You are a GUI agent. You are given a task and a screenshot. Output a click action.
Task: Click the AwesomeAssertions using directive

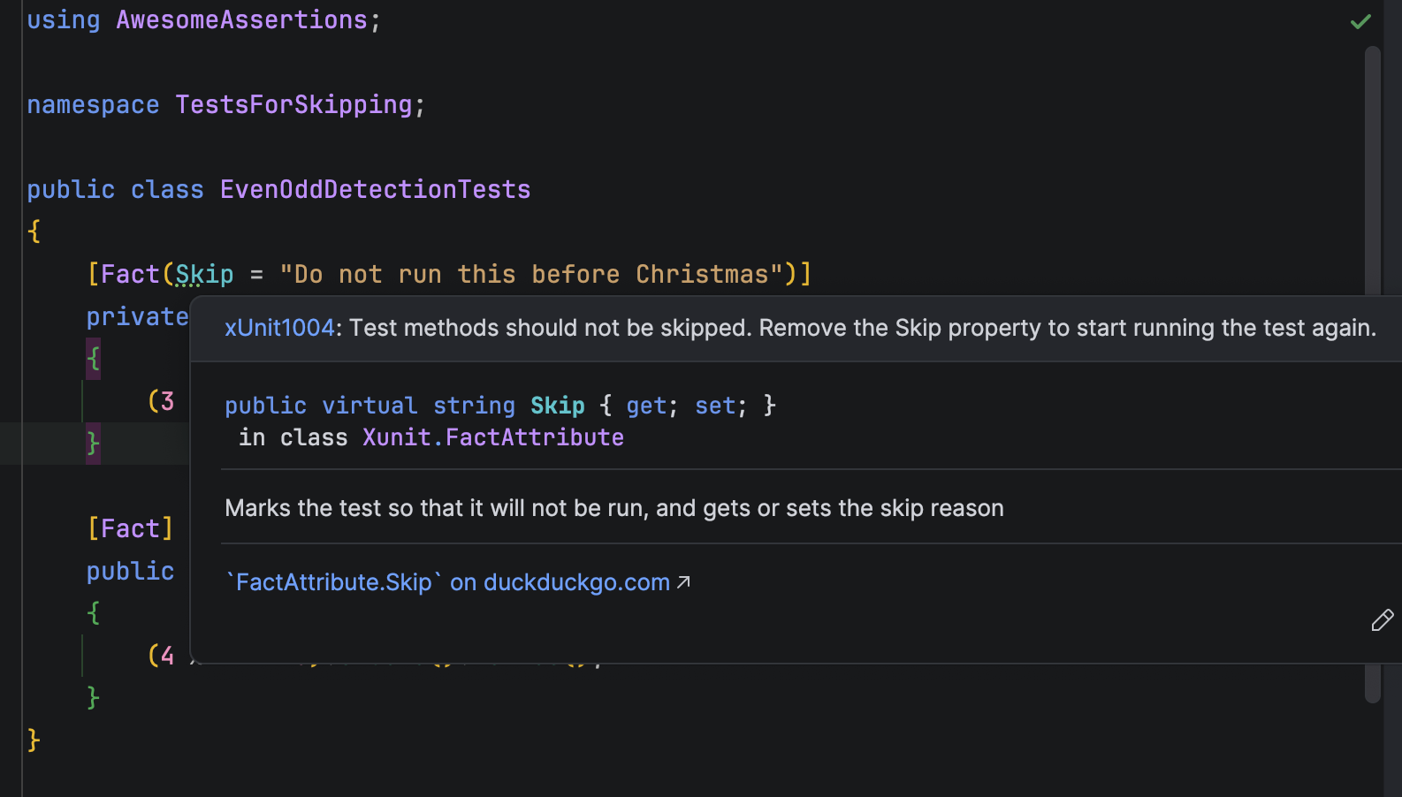click(241, 20)
